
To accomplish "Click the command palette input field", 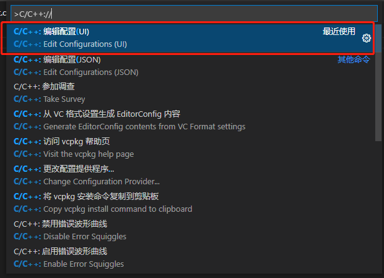I will pos(194,14).
